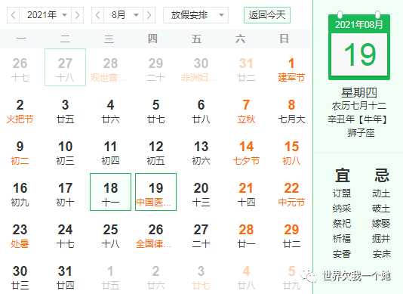Click the 2021年08月 calendar header
This screenshot has width=403, height=294.
359,25
